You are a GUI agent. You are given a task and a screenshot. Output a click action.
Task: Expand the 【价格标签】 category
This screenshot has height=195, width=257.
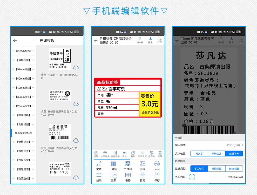(x=24, y=142)
